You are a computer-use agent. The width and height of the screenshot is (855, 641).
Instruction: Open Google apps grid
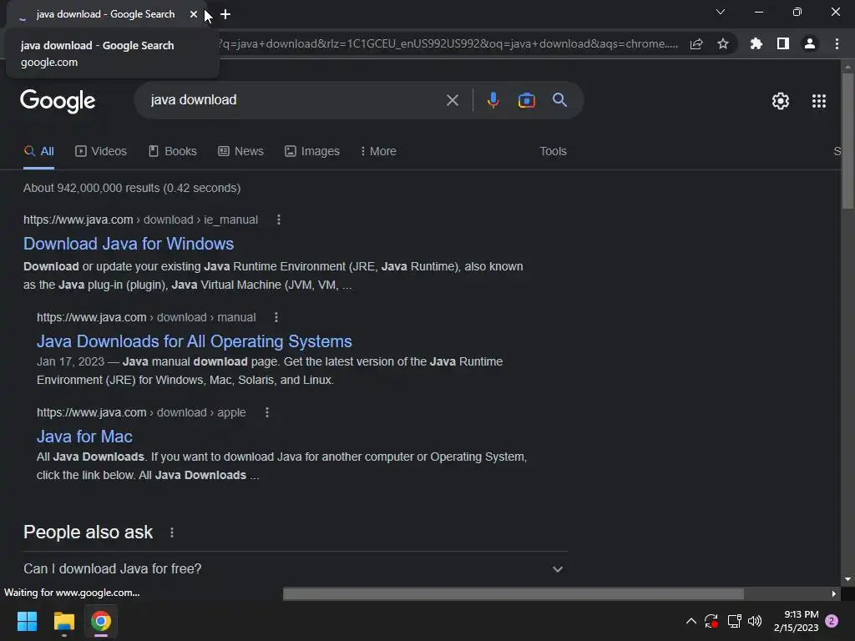point(819,101)
